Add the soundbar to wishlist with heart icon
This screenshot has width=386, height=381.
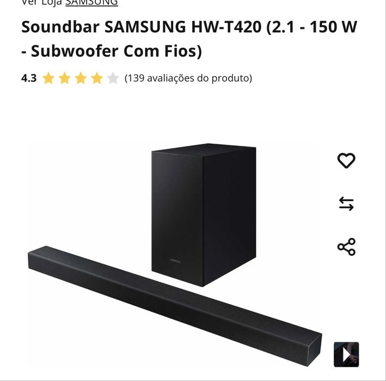tap(346, 161)
